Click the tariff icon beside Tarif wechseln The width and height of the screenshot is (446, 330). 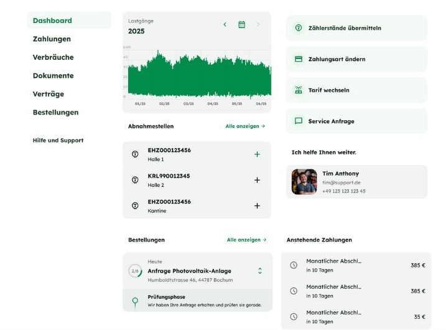pos(299,90)
